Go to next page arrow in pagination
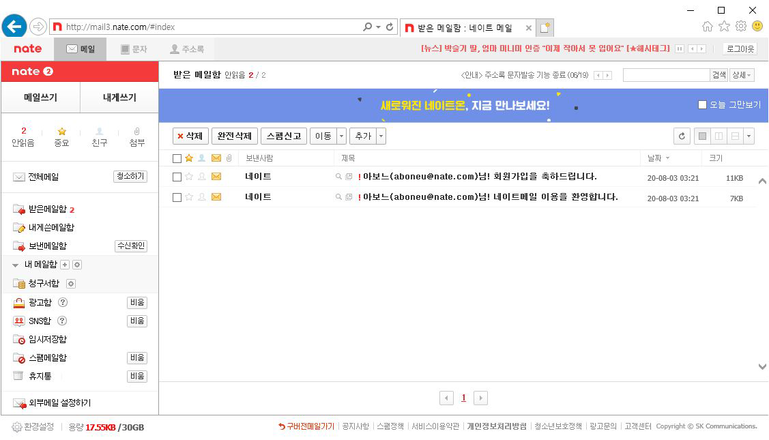The width and height of the screenshot is (769, 440). point(480,398)
